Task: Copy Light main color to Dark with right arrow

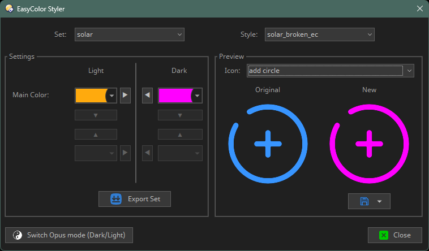Action: [125, 96]
